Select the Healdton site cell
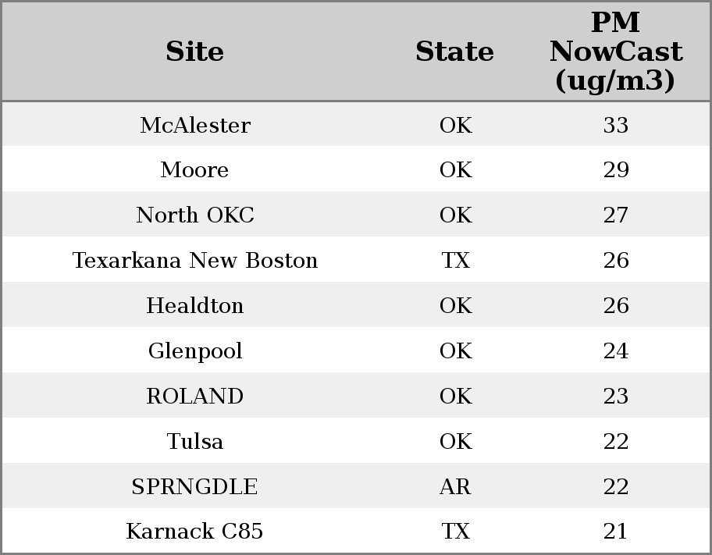Screen dimensions: 712x555 194,306
